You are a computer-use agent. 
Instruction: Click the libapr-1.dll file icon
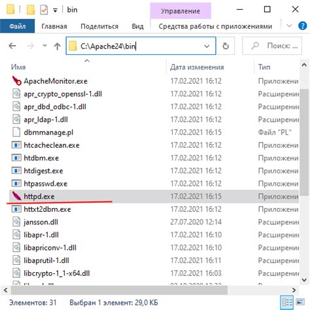(x=16, y=235)
